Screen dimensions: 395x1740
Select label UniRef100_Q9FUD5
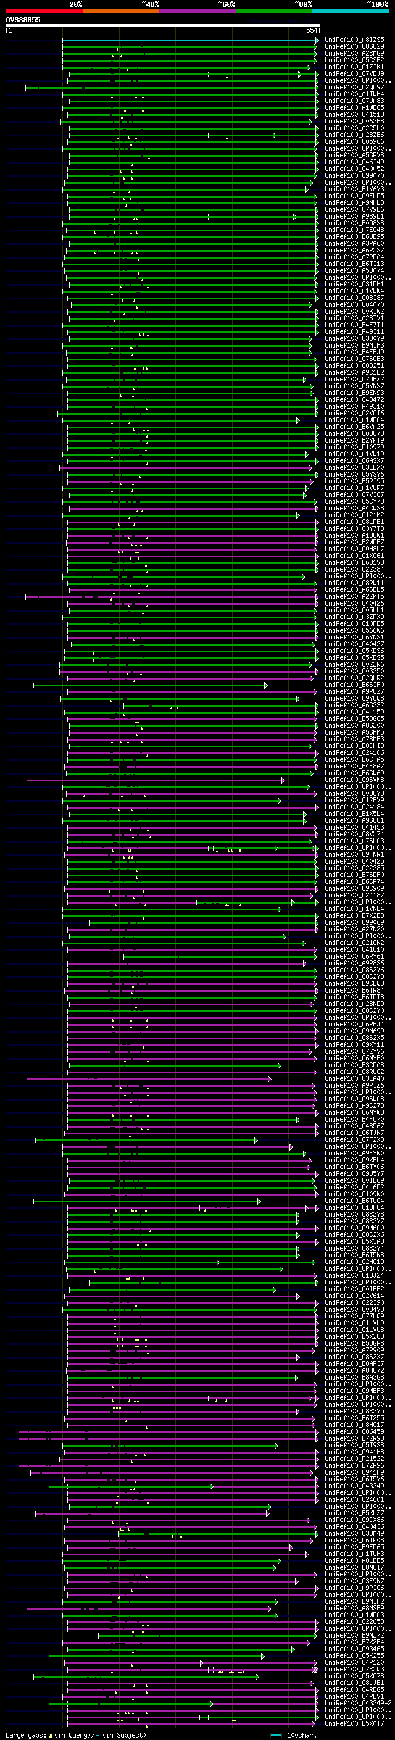tap(354, 196)
